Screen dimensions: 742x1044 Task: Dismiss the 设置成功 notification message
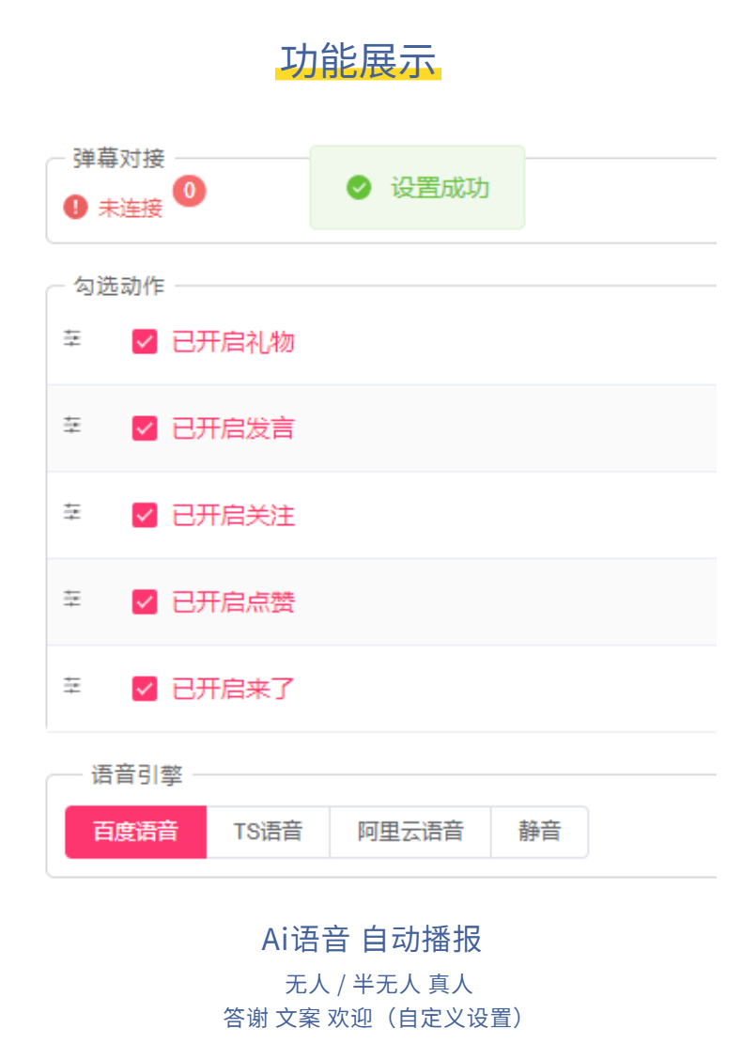(418, 188)
